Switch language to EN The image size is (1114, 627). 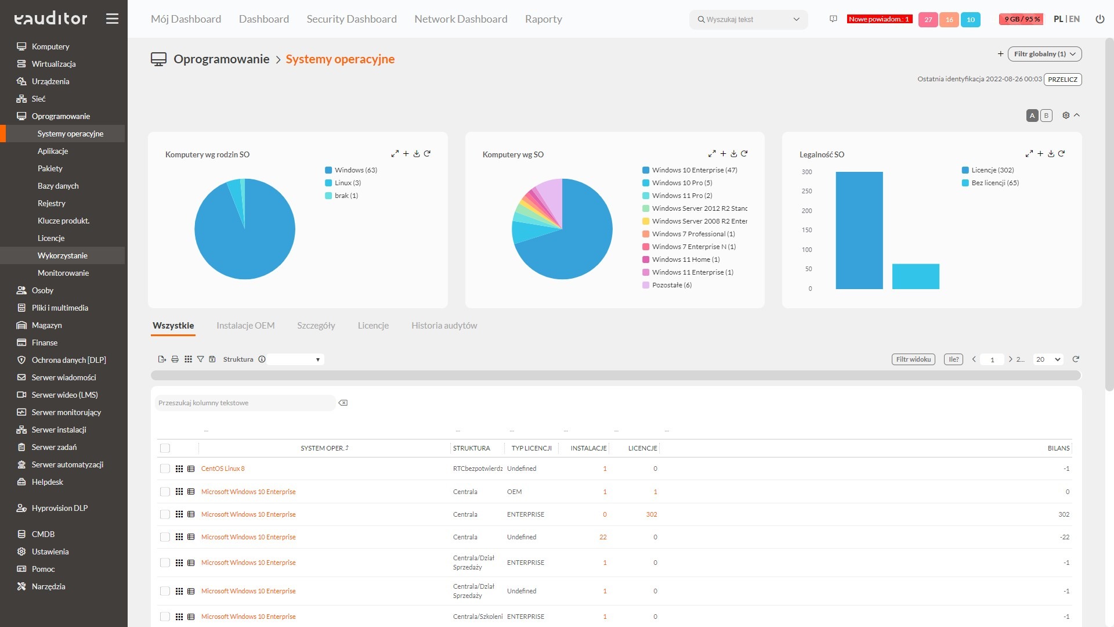[1075, 19]
